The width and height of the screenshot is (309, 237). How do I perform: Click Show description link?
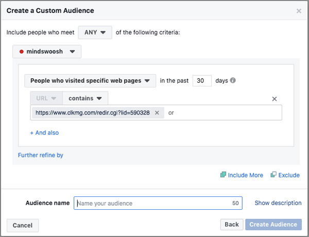278,203
